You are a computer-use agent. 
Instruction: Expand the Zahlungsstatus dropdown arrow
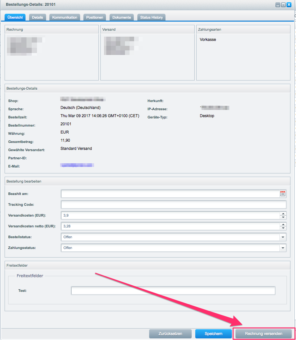[x=283, y=248]
